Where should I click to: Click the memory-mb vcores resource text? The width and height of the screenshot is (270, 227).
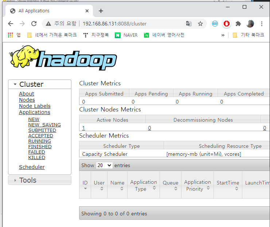pyautogui.click(x=204, y=154)
